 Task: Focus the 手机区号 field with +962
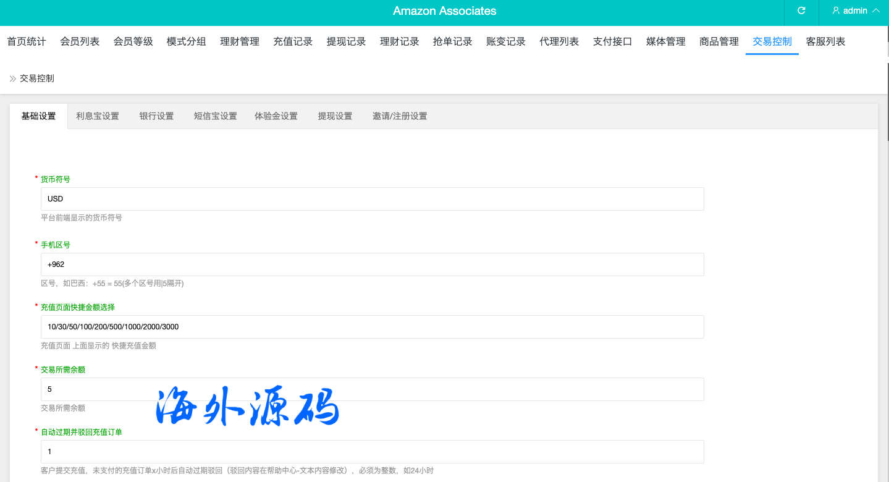[372, 264]
